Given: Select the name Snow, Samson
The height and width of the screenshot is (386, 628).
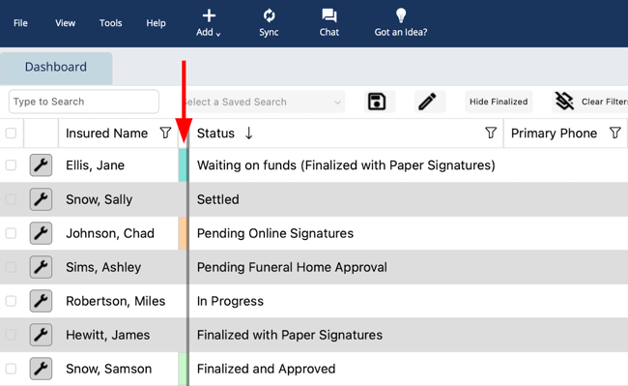Looking at the screenshot, I should point(108,369).
